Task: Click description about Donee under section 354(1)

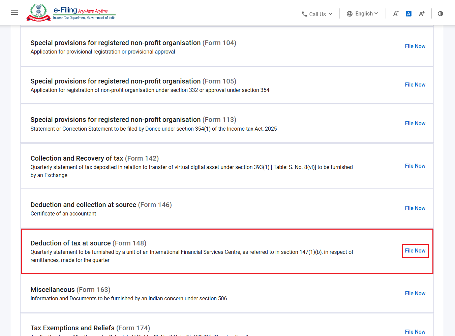Action: click(x=154, y=129)
